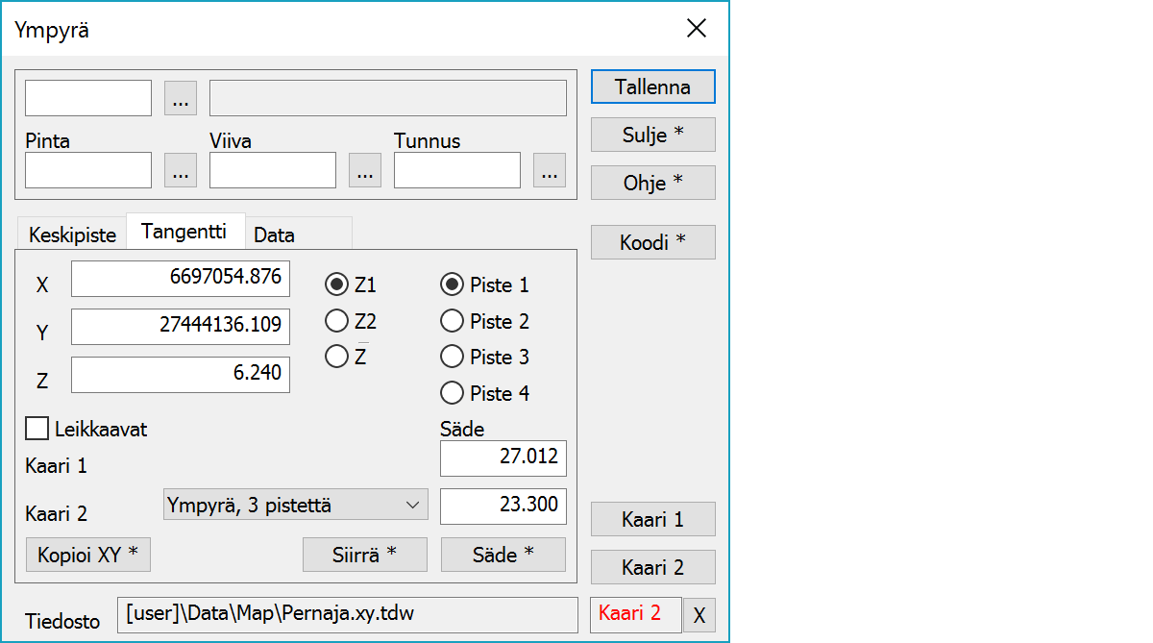Click the X button beside Kaari 2 indicator

[x=699, y=616]
